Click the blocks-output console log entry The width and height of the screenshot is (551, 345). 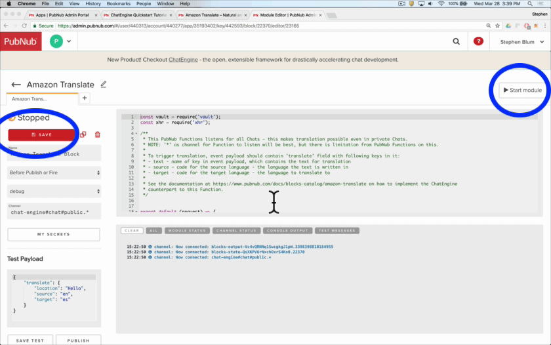230,247
